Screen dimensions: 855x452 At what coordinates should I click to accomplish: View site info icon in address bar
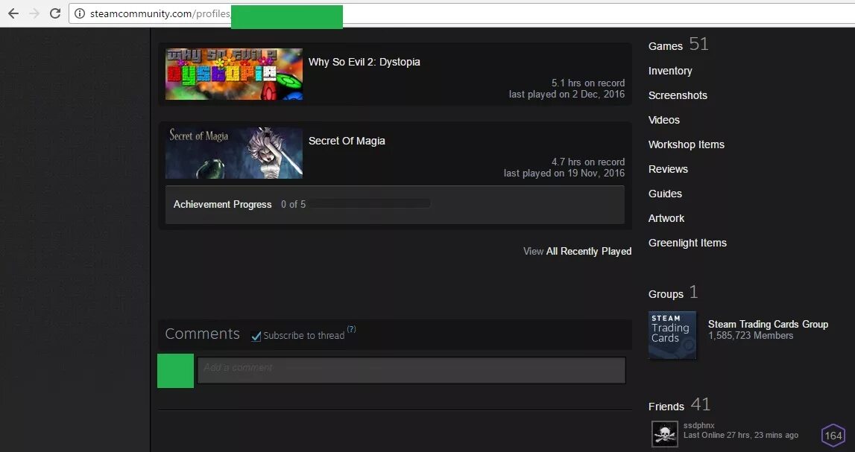click(80, 13)
